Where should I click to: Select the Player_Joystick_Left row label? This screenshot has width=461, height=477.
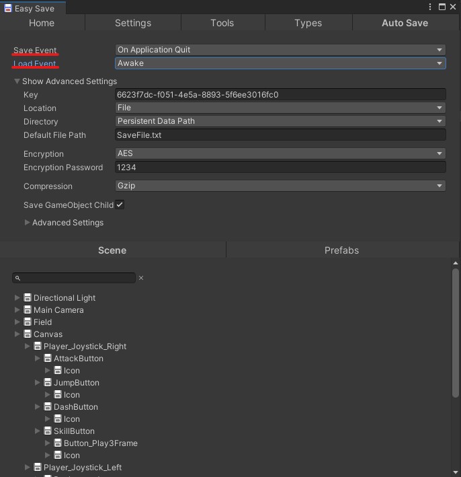(x=83, y=468)
